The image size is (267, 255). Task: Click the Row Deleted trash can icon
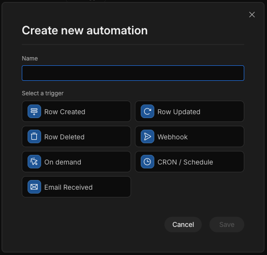(x=34, y=136)
